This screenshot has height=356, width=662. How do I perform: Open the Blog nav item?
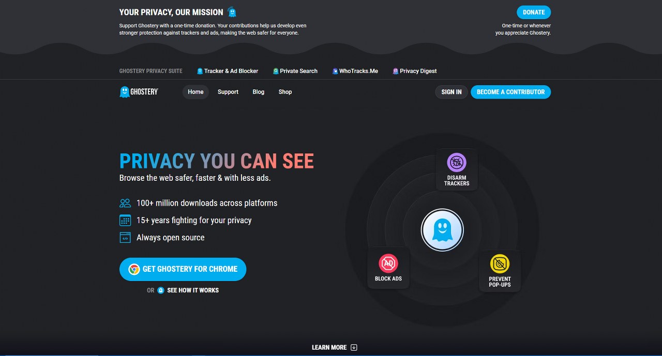(x=259, y=92)
